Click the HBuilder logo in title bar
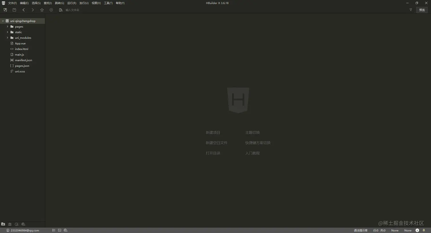Image resolution: width=431 pixels, height=233 pixels. click(x=3, y=3)
